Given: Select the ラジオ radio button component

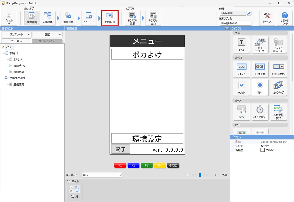Looking at the screenshot, I should tap(260, 87).
